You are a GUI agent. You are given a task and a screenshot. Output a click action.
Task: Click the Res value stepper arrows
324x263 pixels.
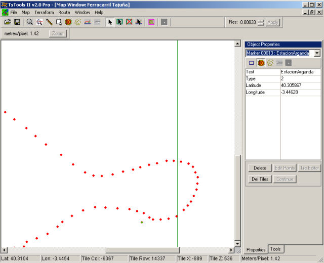tap(260, 22)
